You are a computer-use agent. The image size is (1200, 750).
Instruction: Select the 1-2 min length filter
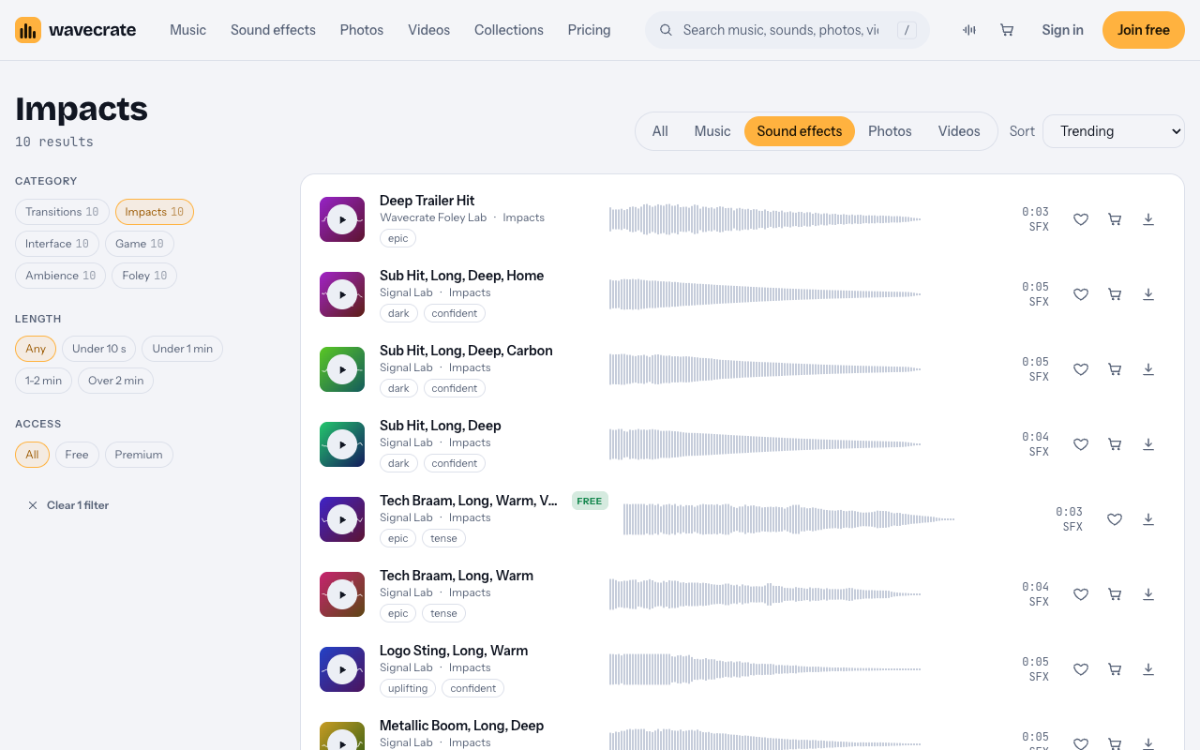pos(43,381)
